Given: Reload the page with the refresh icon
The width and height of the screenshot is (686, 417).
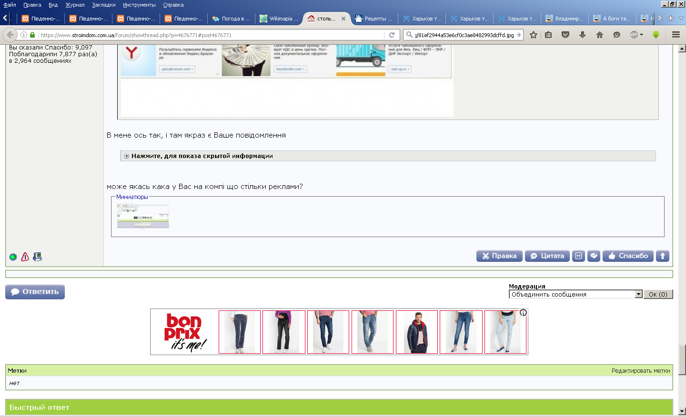Looking at the screenshot, I should click(x=392, y=35).
